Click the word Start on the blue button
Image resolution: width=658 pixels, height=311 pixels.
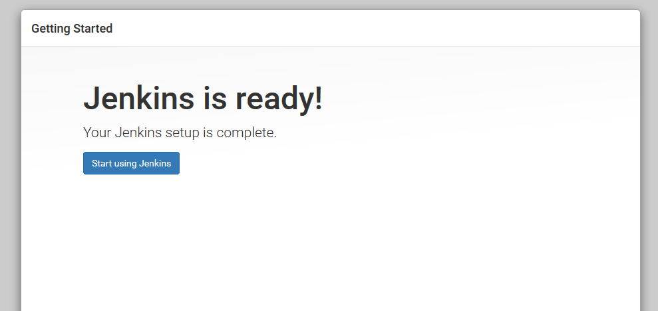point(101,163)
